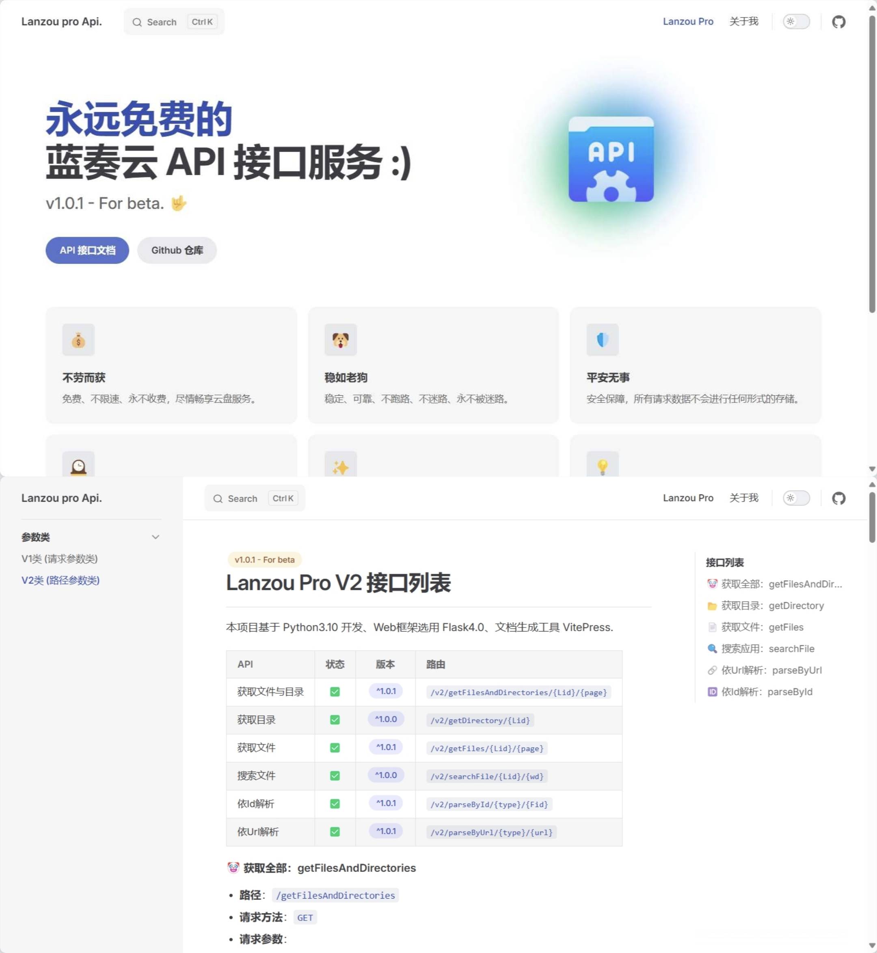Click clown emoji in 获取全部 section heading

coord(233,868)
